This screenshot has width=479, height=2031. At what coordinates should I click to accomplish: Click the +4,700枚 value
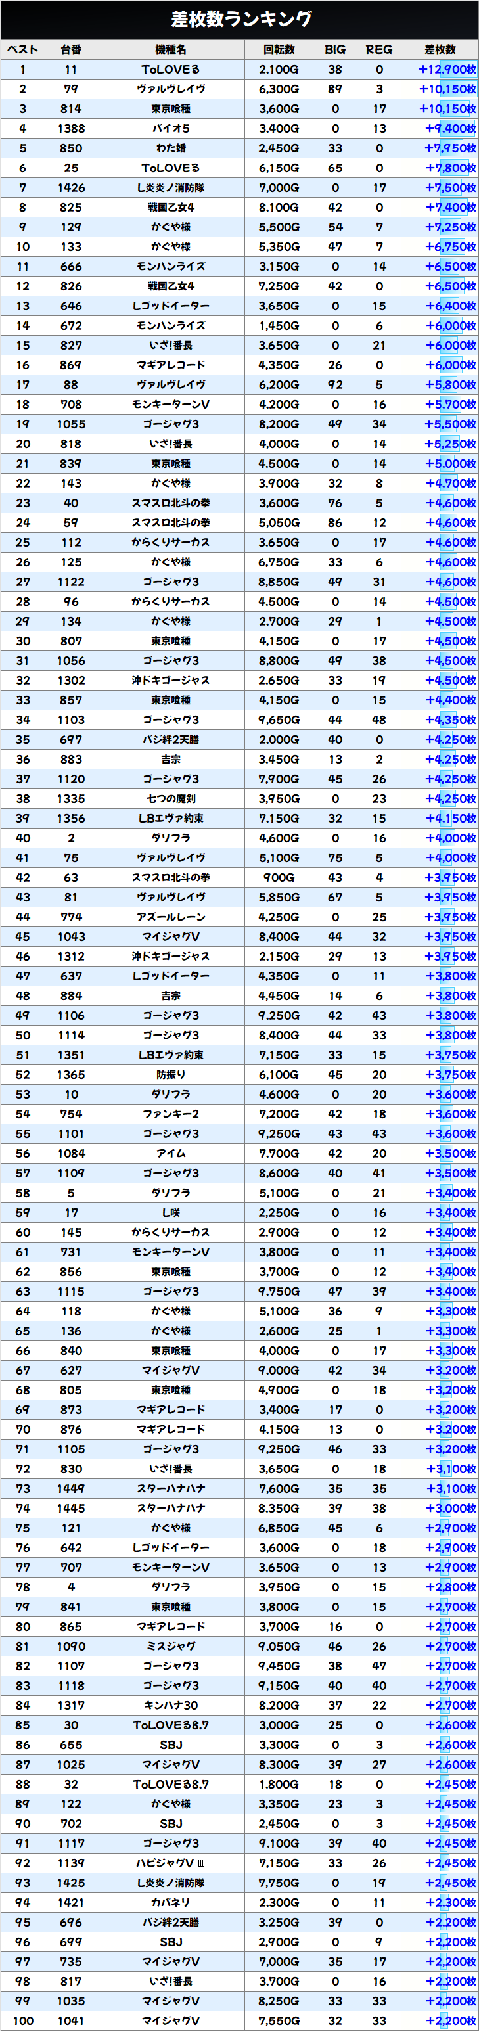(x=450, y=484)
